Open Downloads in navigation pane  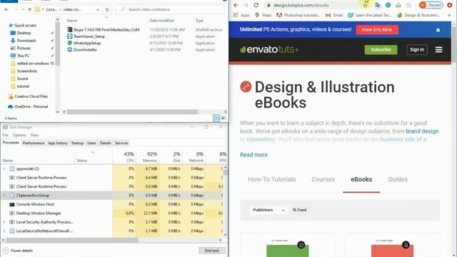pos(24,41)
